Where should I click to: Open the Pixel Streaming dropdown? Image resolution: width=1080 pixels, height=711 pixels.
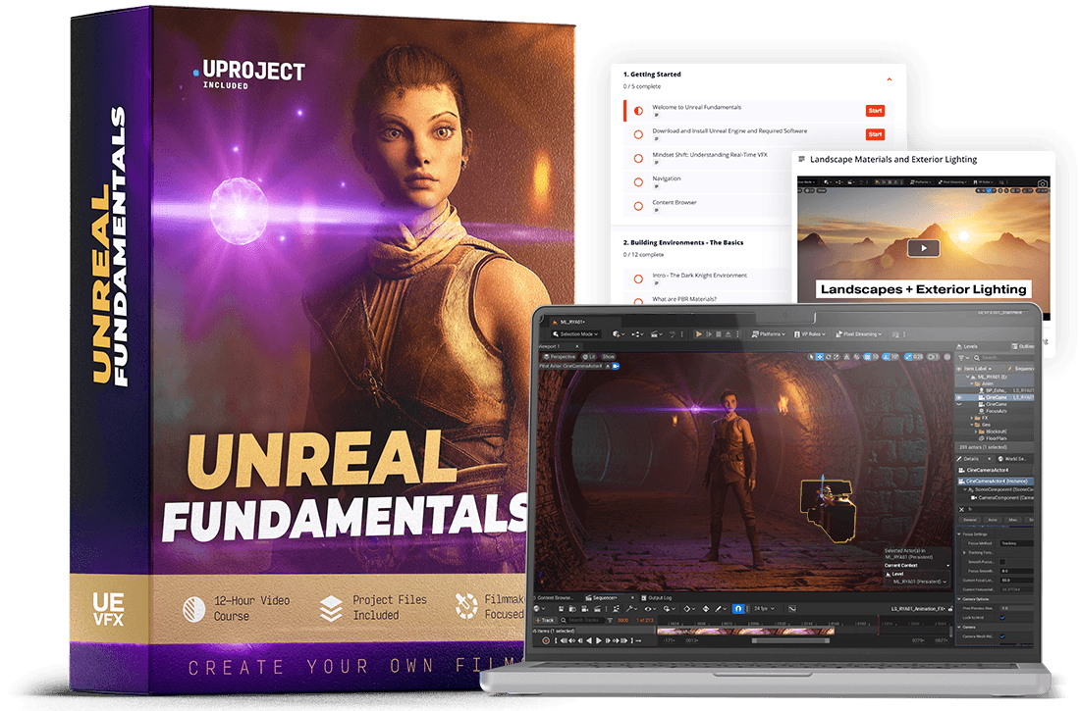click(x=858, y=334)
